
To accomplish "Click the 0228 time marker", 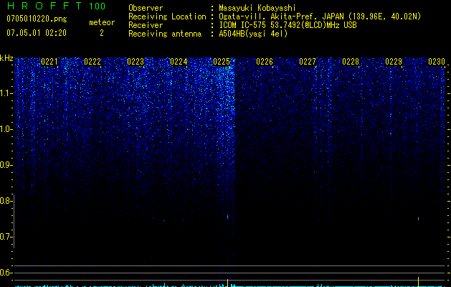I will click(x=351, y=62).
